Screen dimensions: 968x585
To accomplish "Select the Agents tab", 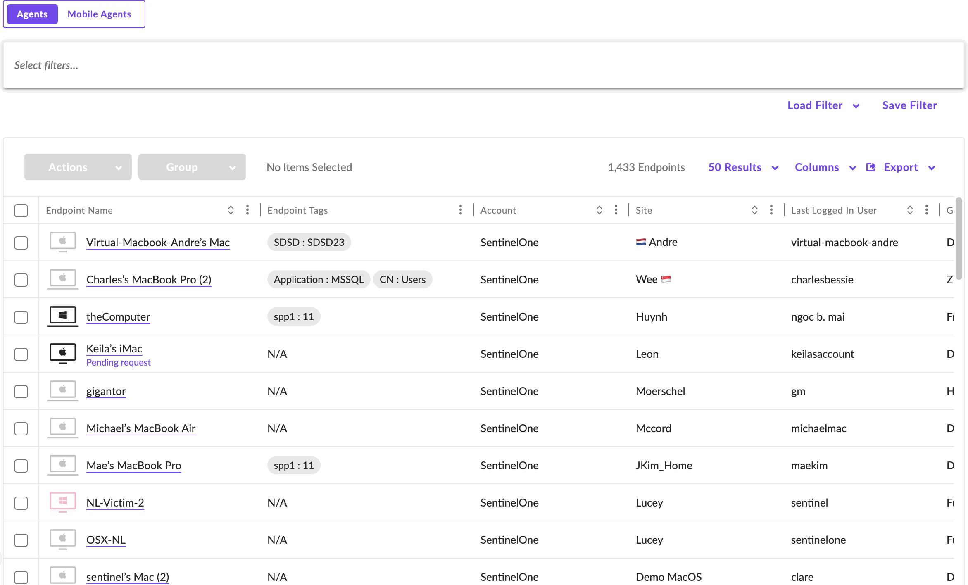I will pos(32,14).
